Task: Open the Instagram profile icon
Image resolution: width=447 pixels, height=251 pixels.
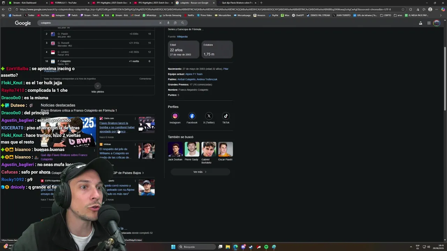Action: coord(175,116)
